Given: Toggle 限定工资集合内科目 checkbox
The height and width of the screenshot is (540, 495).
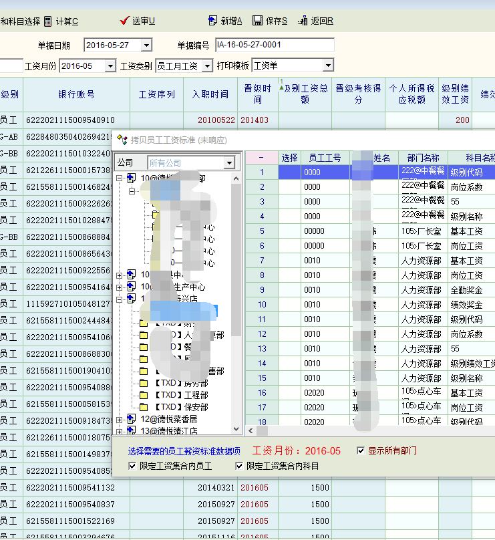Looking at the screenshot, I should point(238,466).
